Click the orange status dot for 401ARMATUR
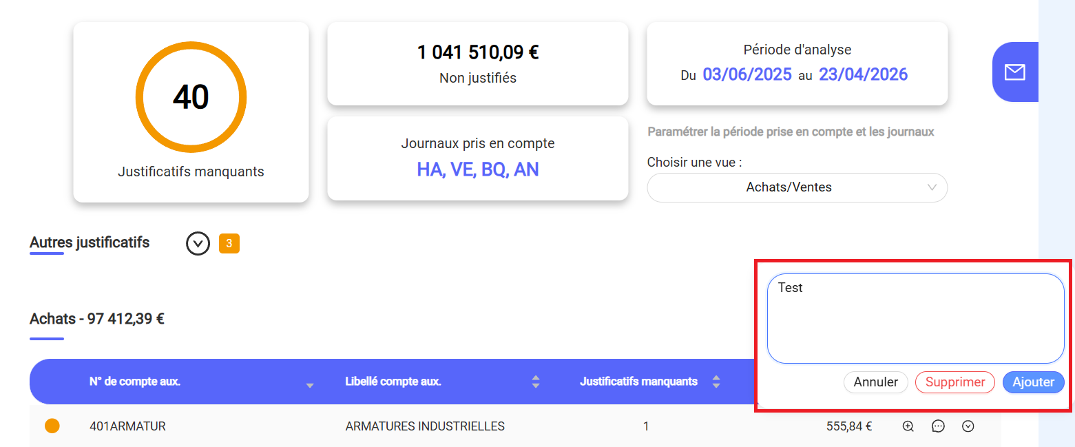 tap(52, 426)
